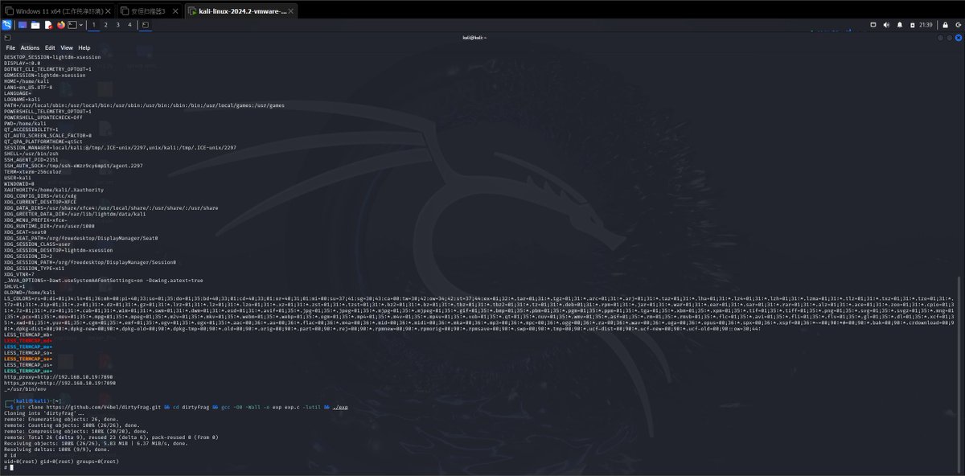
Task: Switch to workspace 4
Action: (129, 25)
